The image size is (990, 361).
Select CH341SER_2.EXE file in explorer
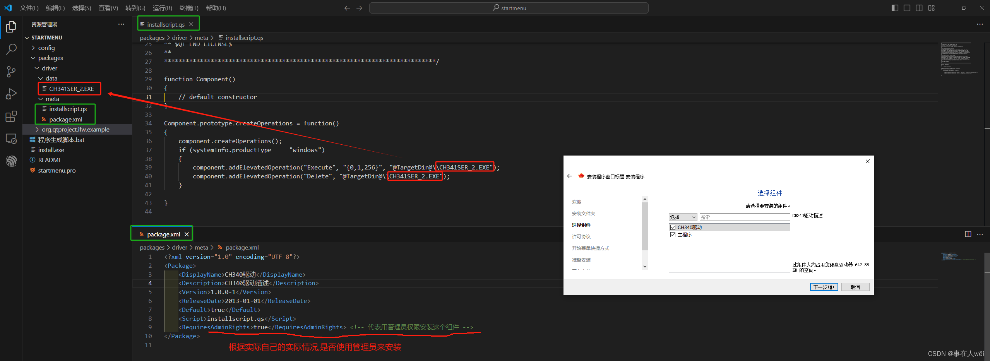72,89
